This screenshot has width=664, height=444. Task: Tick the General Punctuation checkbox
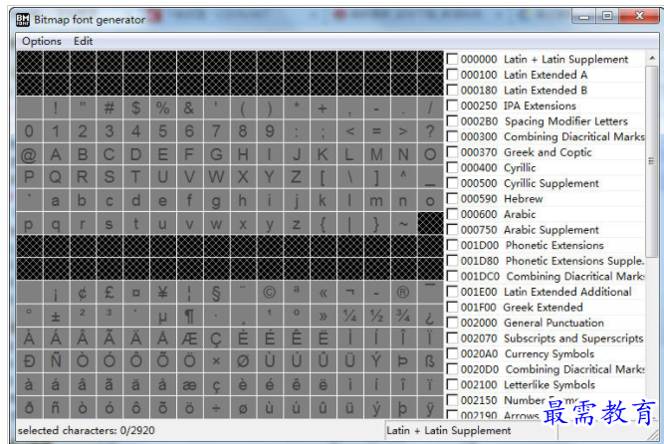(452, 323)
